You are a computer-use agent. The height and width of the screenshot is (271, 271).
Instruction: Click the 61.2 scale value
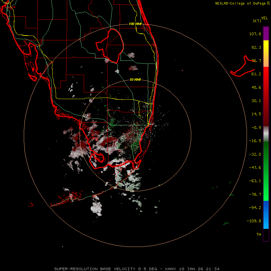coord(256,74)
